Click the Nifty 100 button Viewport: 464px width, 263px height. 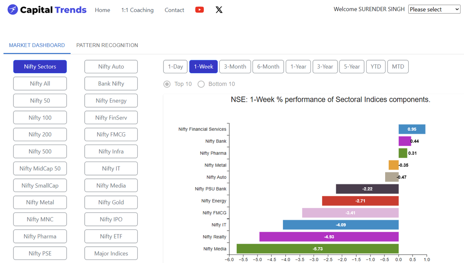(40, 118)
